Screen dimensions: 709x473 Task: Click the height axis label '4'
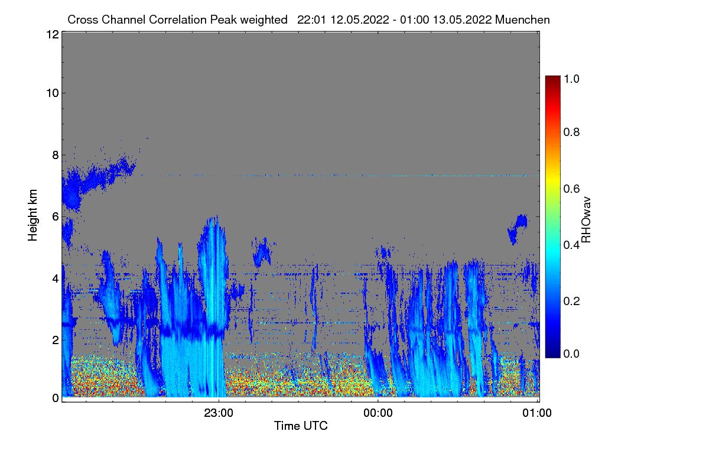54,278
